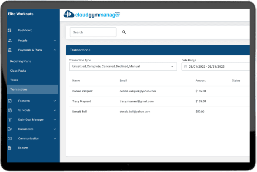Click the Documents sidebar icon
Viewport: 257px width, 172px height.
tap(10, 129)
